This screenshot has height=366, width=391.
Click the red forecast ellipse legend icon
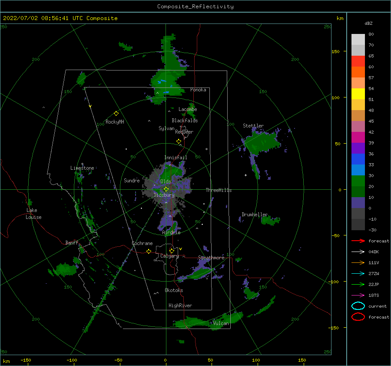358,317
